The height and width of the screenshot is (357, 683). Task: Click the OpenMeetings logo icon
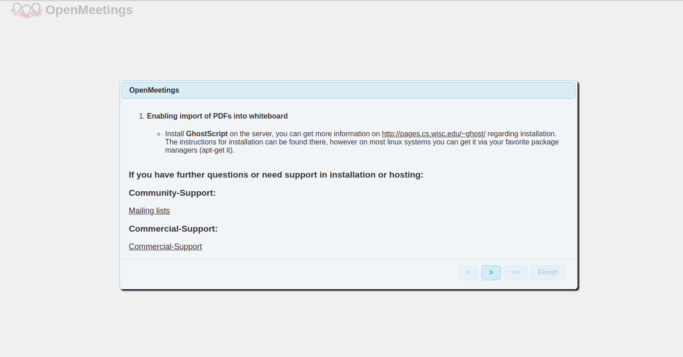(27, 10)
